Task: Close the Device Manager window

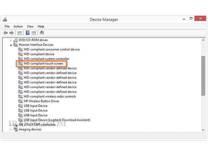Action: click(x=200, y=19)
